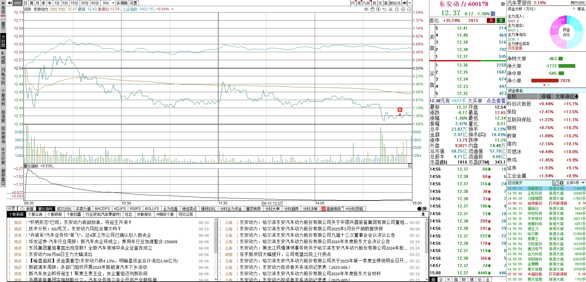586x282 pixels.
Task: Switch to the 15分 period tab
Action: pos(74,3)
